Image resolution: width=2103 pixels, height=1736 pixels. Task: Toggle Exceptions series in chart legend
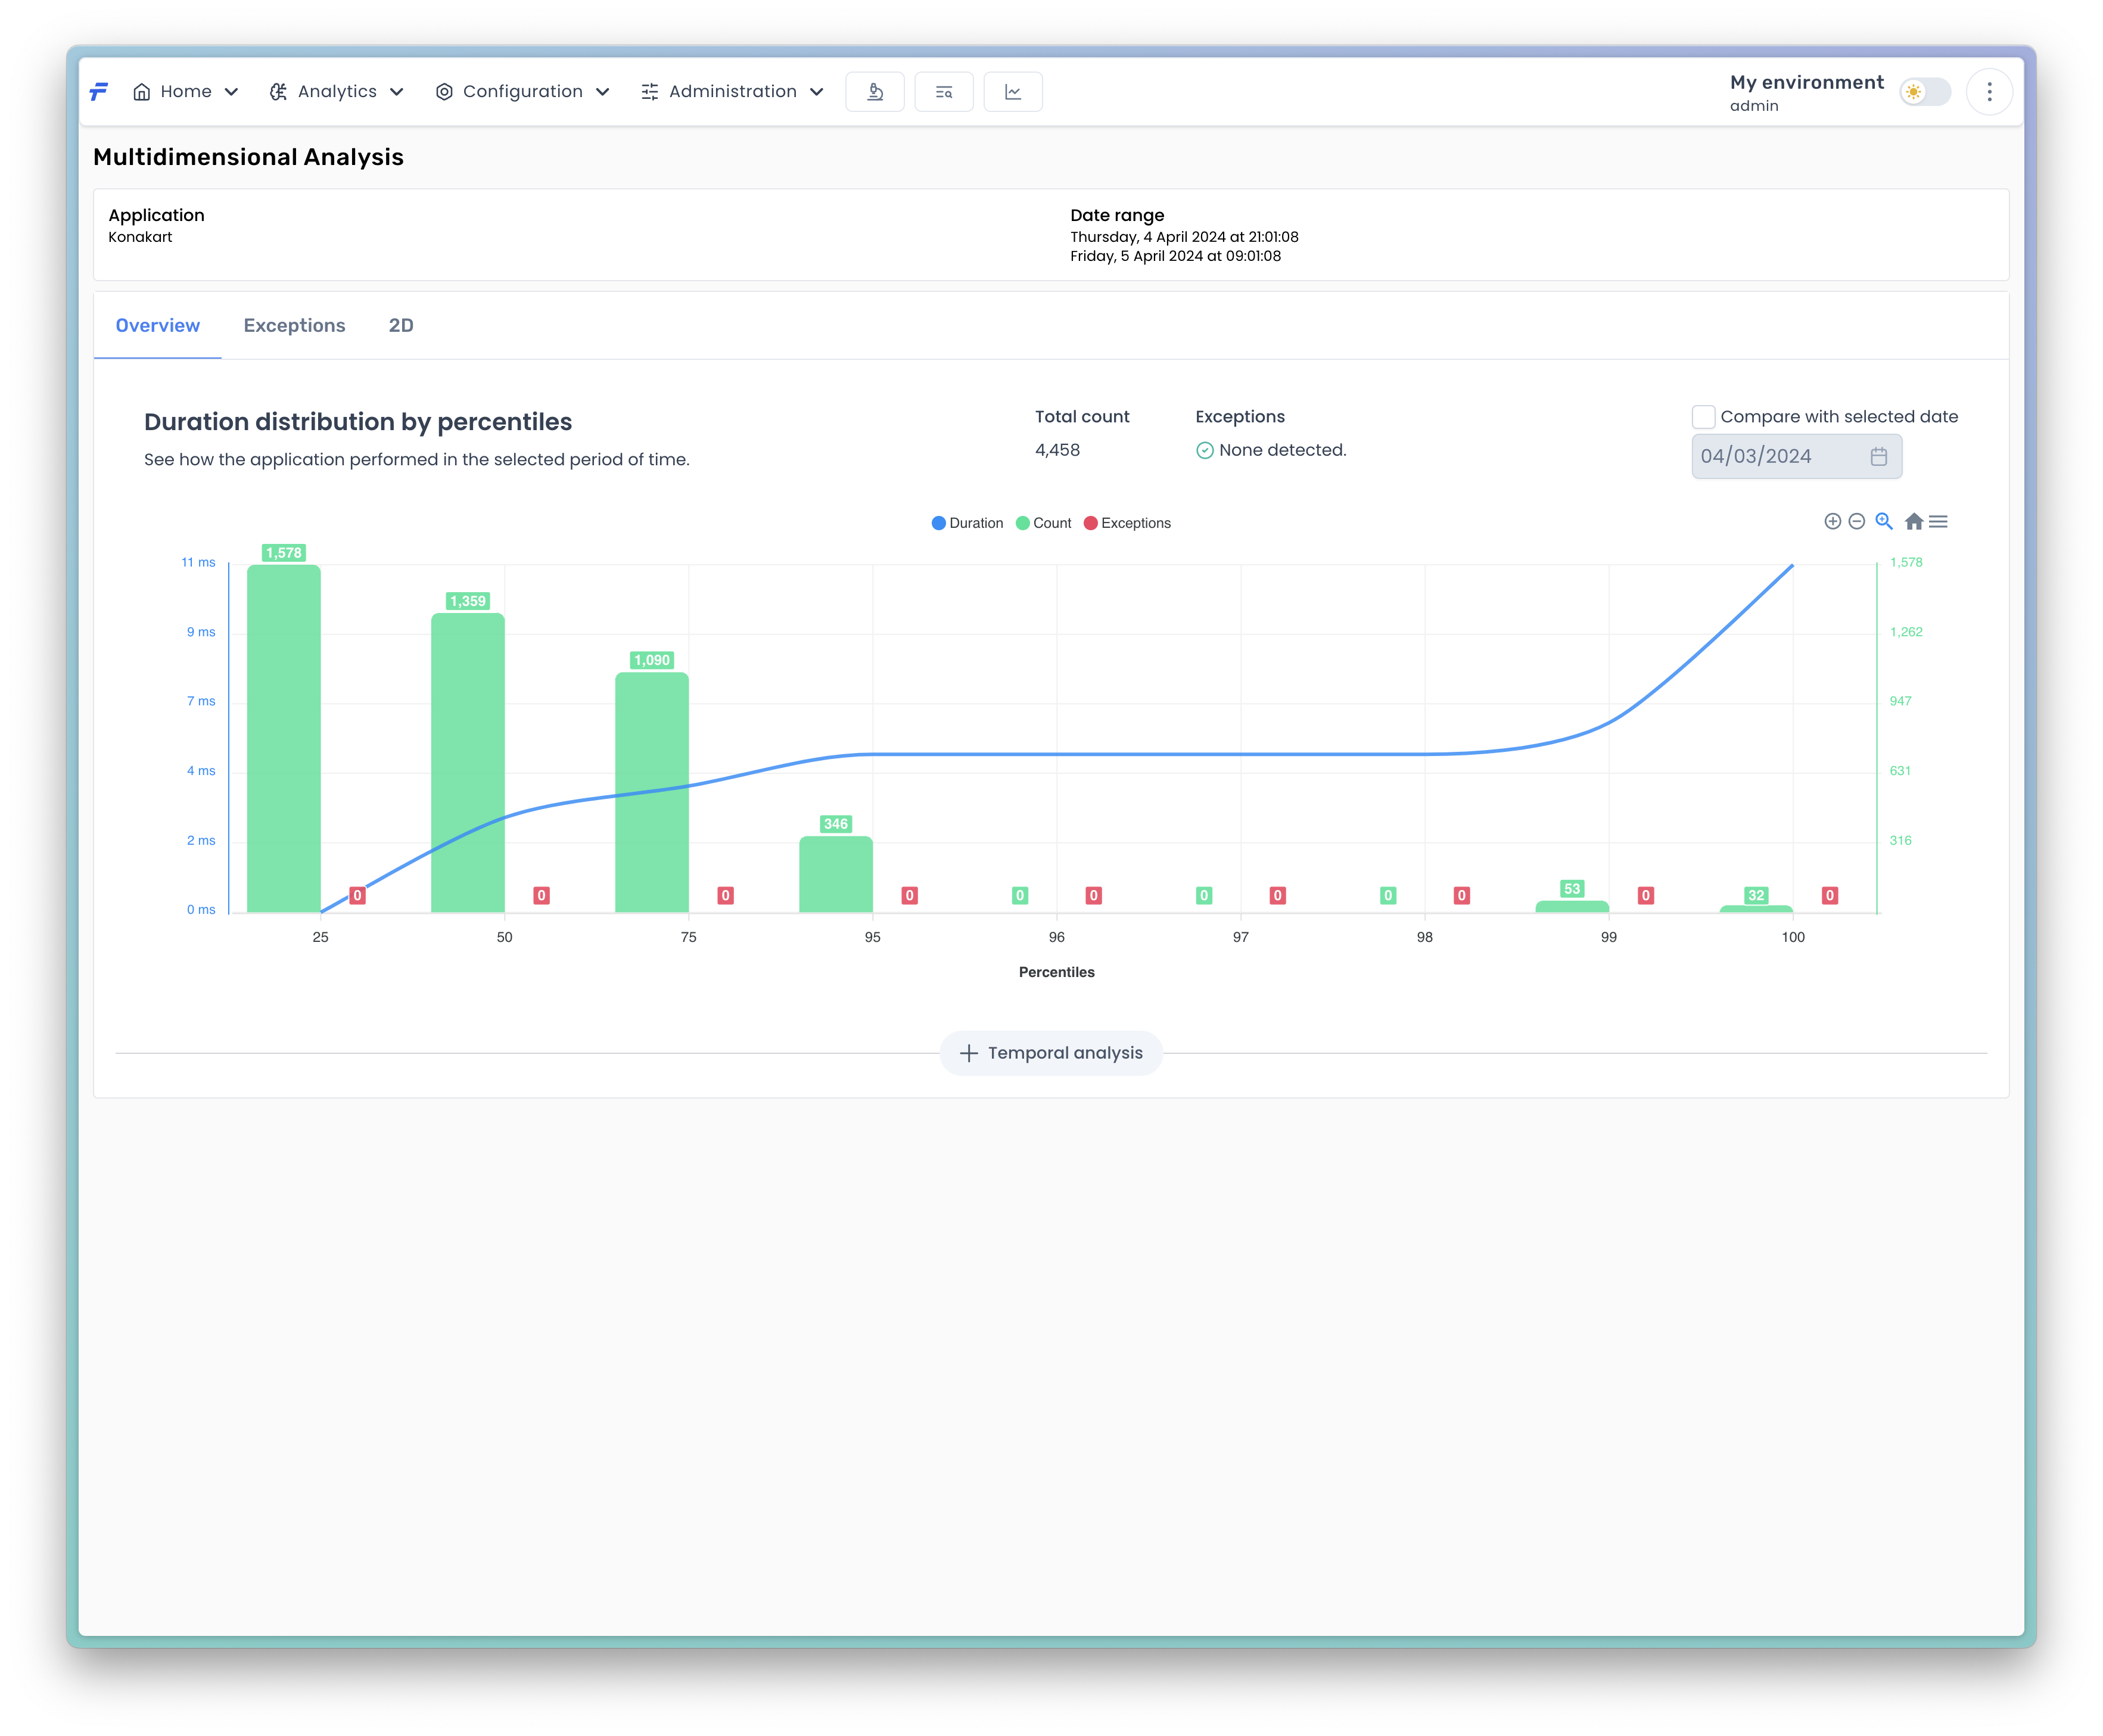point(1127,523)
